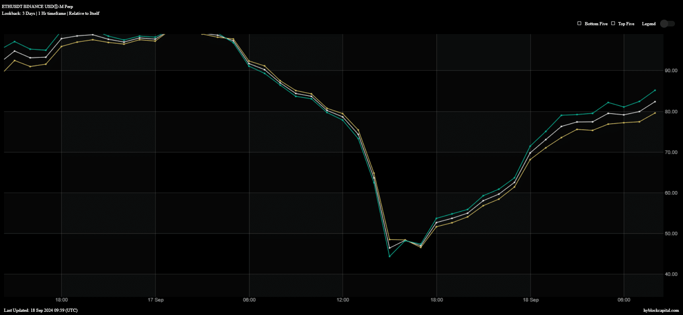Image resolution: width=683 pixels, height=315 pixels.
Task: Click the 60.00 y-axis label
Action: (671, 193)
